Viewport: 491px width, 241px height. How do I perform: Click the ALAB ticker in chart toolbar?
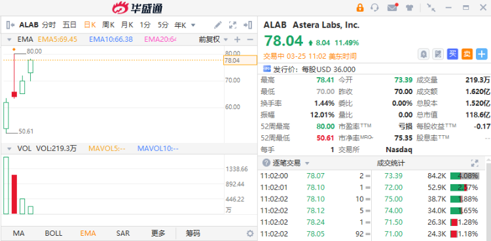pos(29,25)
